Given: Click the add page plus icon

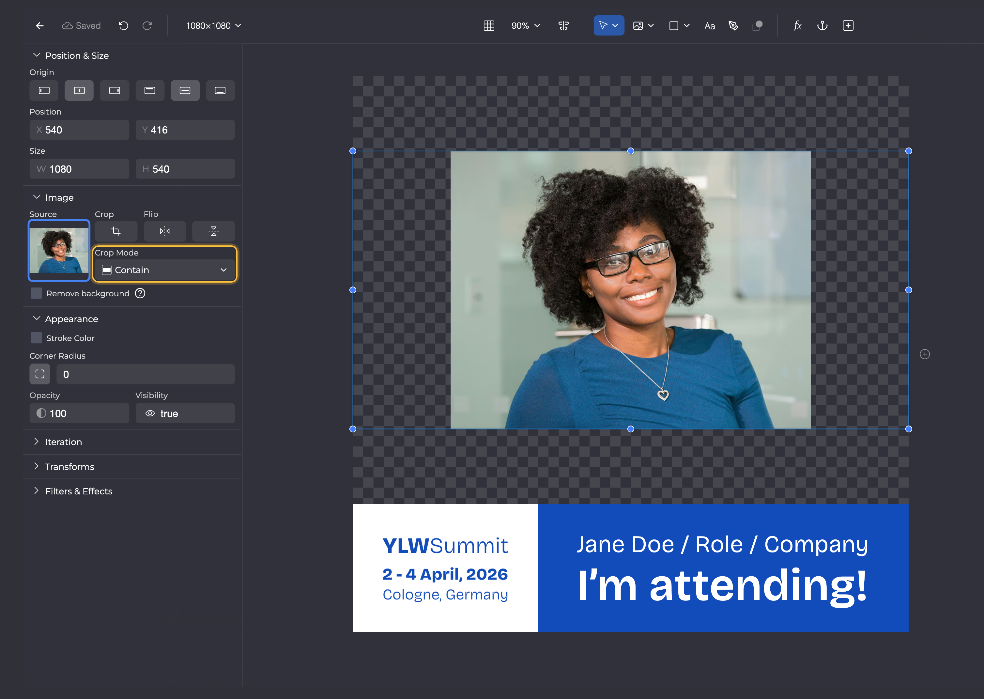Looking at the screenshot, I should (848, 26).
